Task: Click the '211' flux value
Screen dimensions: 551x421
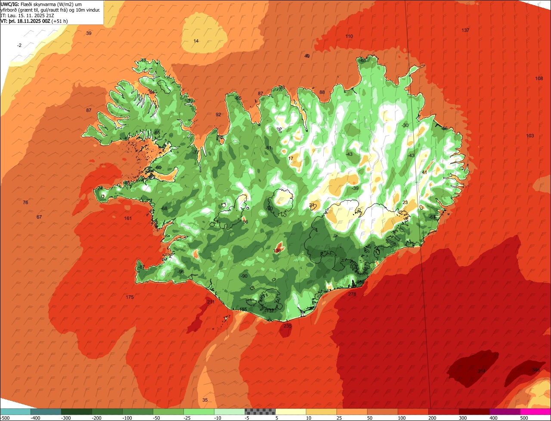Action: (x=210, y=302)
